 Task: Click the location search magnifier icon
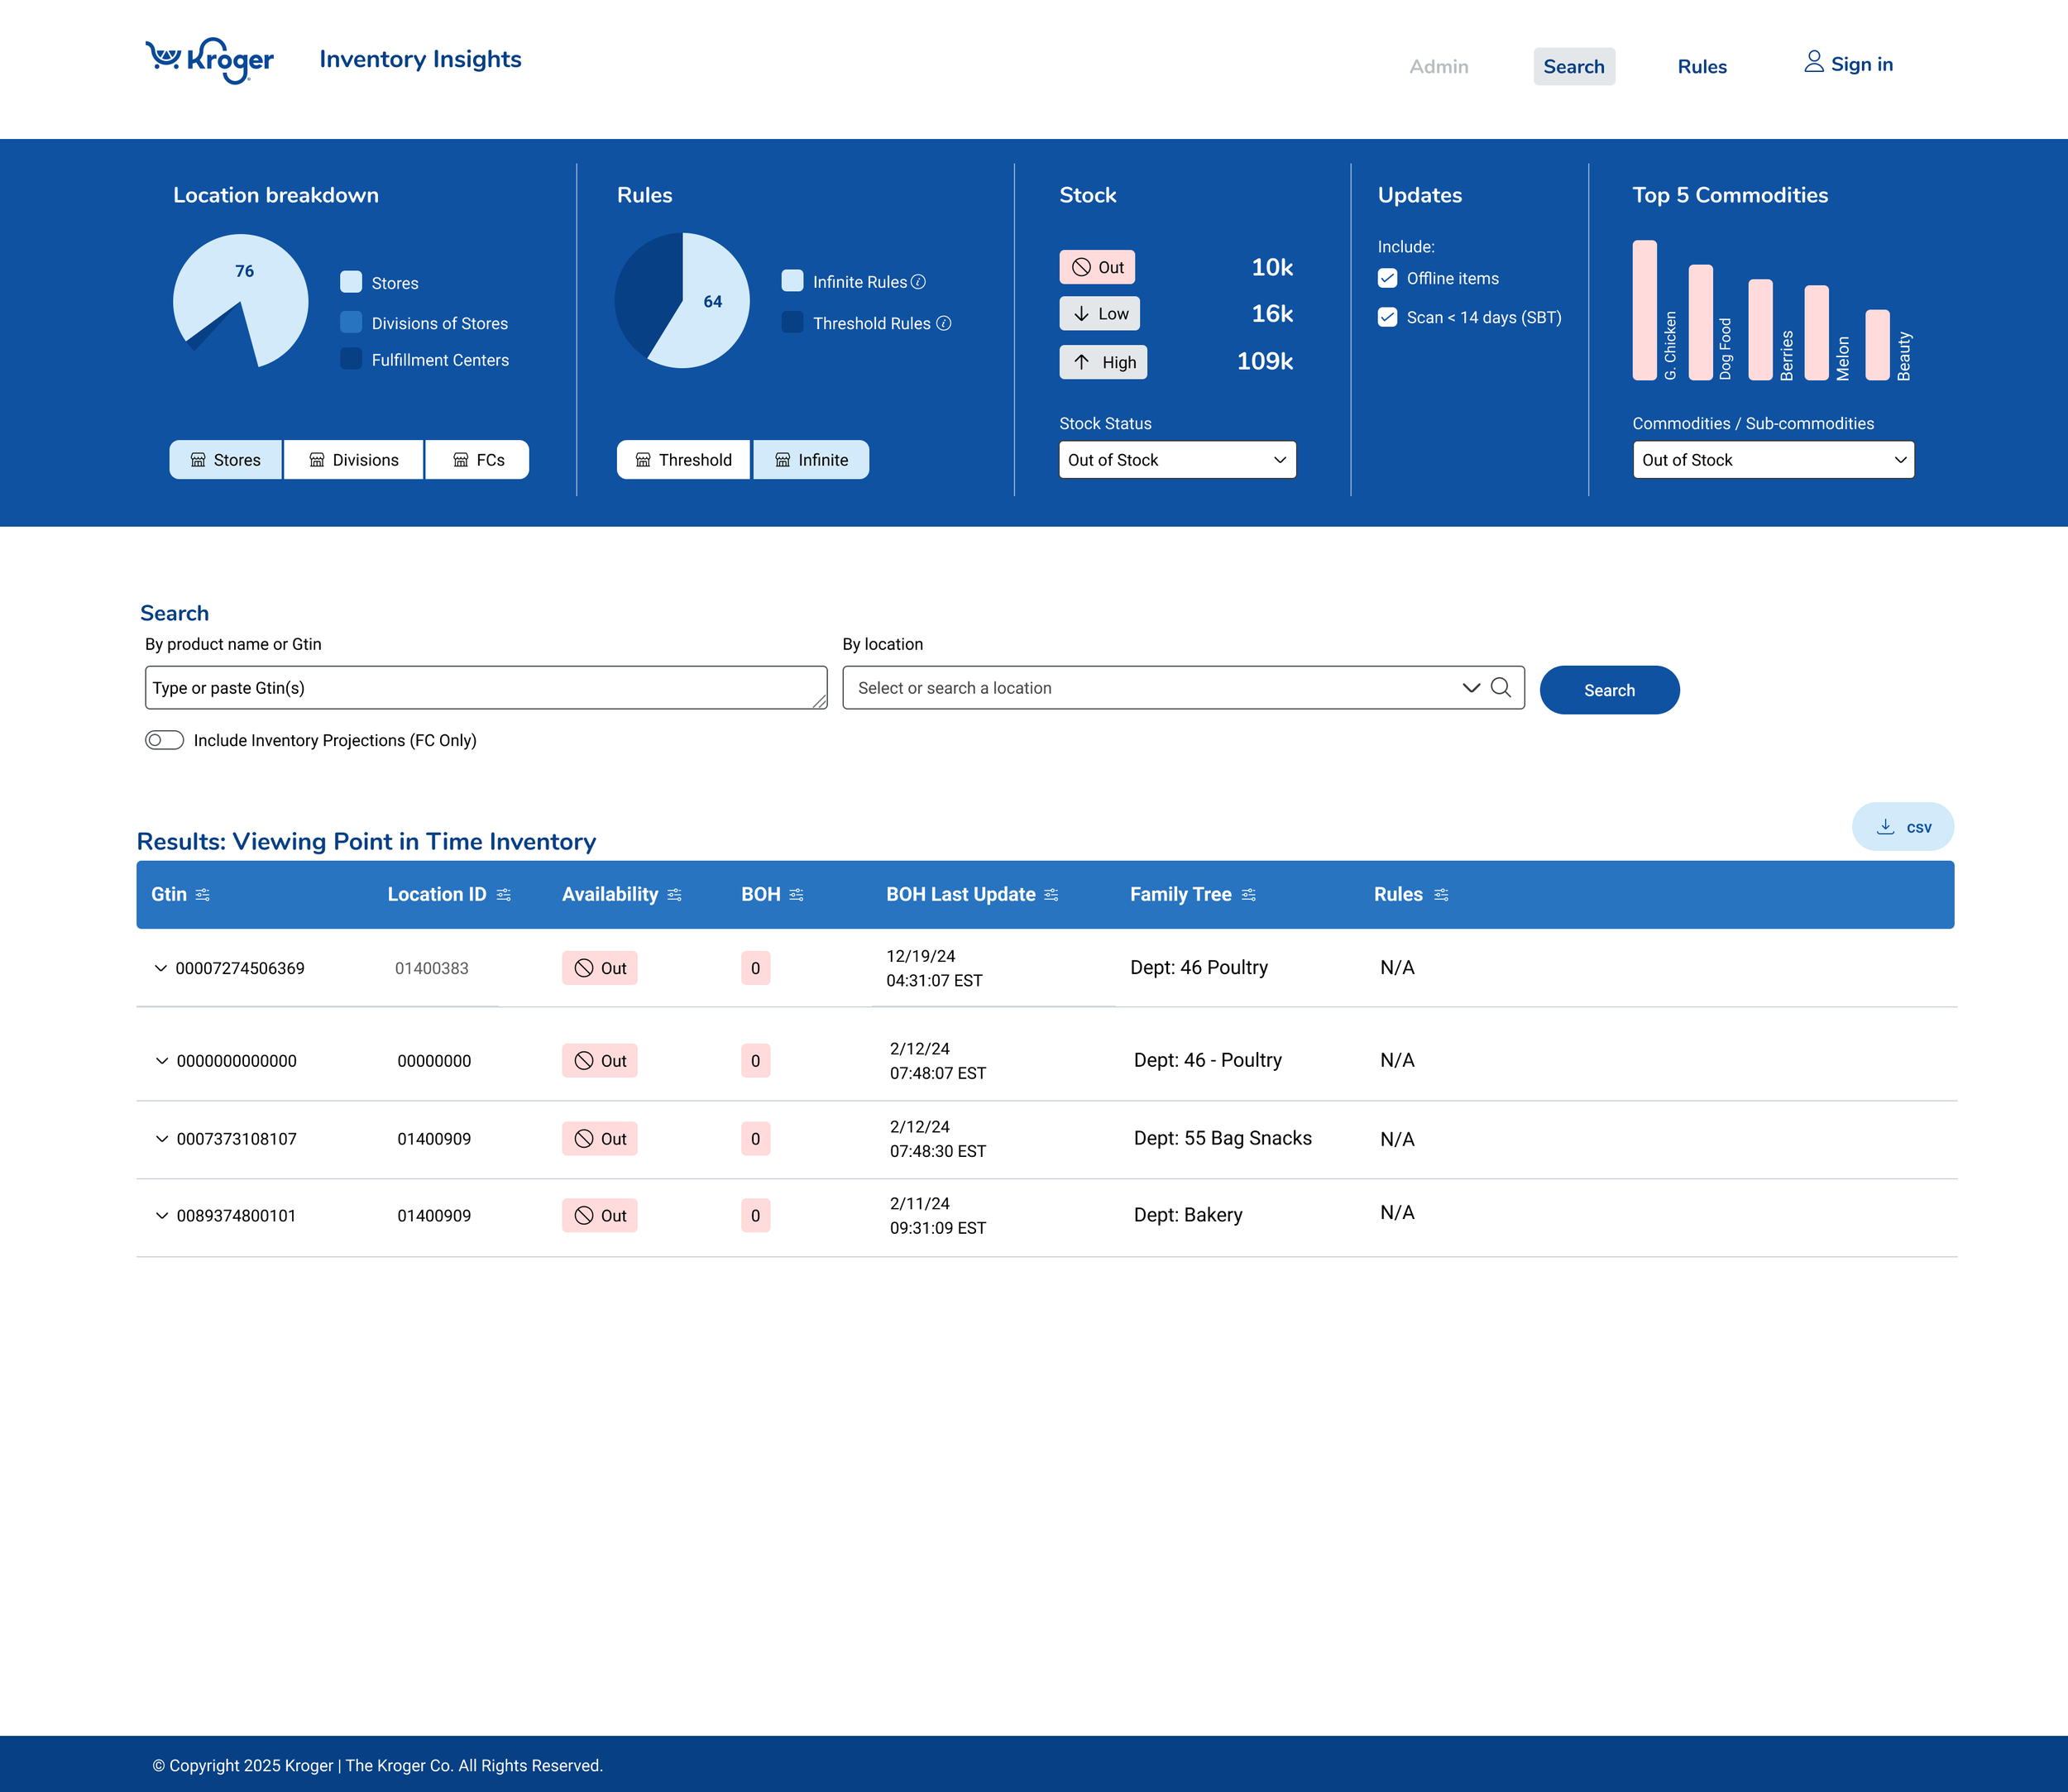(x=1500, y=687)
